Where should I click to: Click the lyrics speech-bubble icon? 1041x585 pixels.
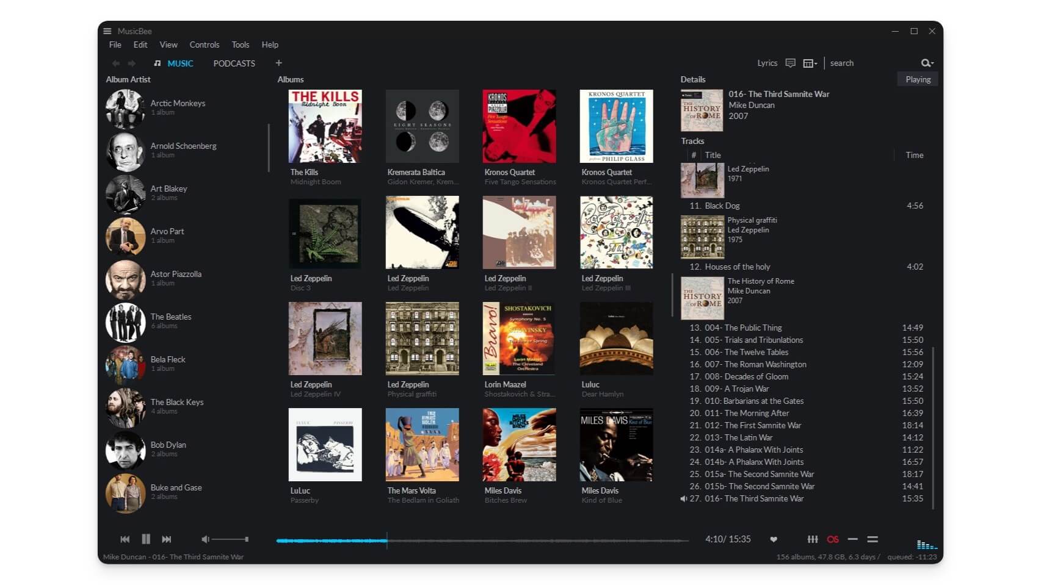point(790,63)
